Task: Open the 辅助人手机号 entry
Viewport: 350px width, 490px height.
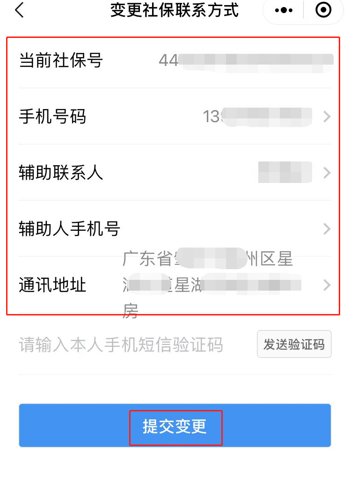Action: (x=175, y=229)
